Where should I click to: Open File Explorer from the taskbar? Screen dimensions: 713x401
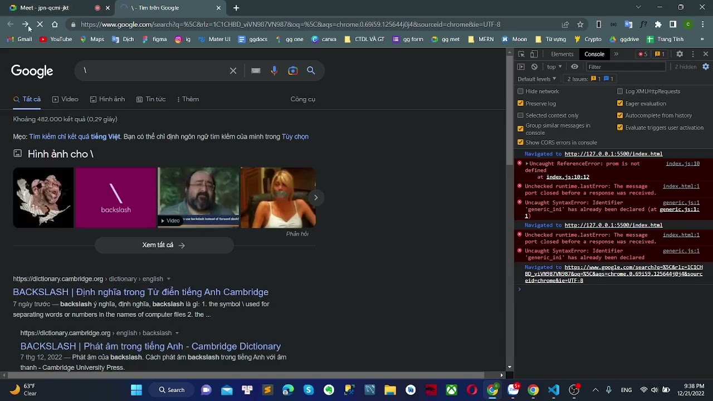click(390, 390)
